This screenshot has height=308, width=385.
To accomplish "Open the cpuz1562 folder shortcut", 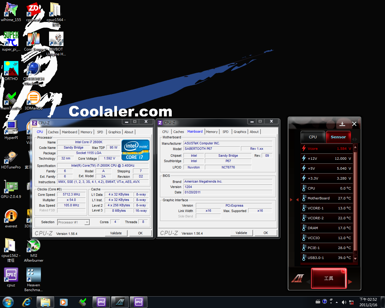I will click(11, 250).
